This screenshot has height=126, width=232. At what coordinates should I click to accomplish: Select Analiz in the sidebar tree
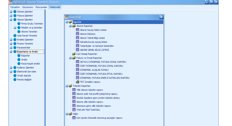24,60
